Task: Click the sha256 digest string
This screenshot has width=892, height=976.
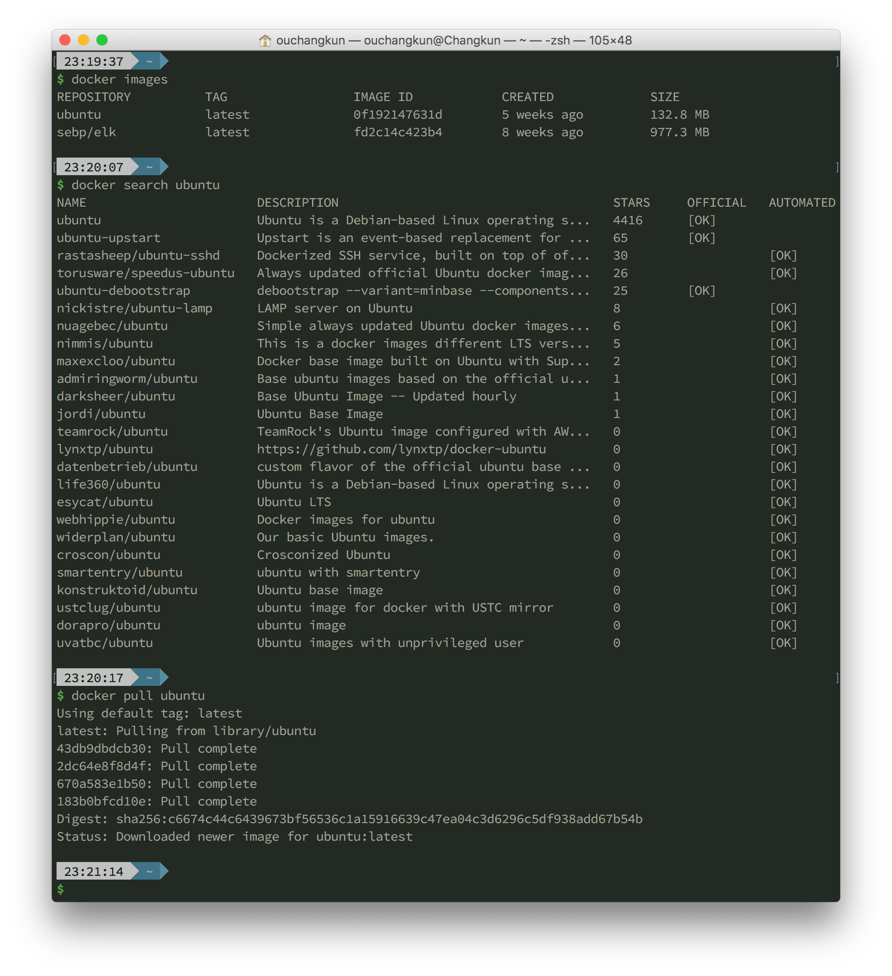Action: pyautogui.click(x=379, y=819)
